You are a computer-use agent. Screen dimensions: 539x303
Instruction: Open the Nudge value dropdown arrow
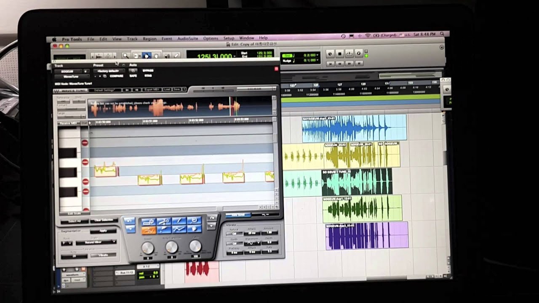pyautogui.click(x=318, y=60)
